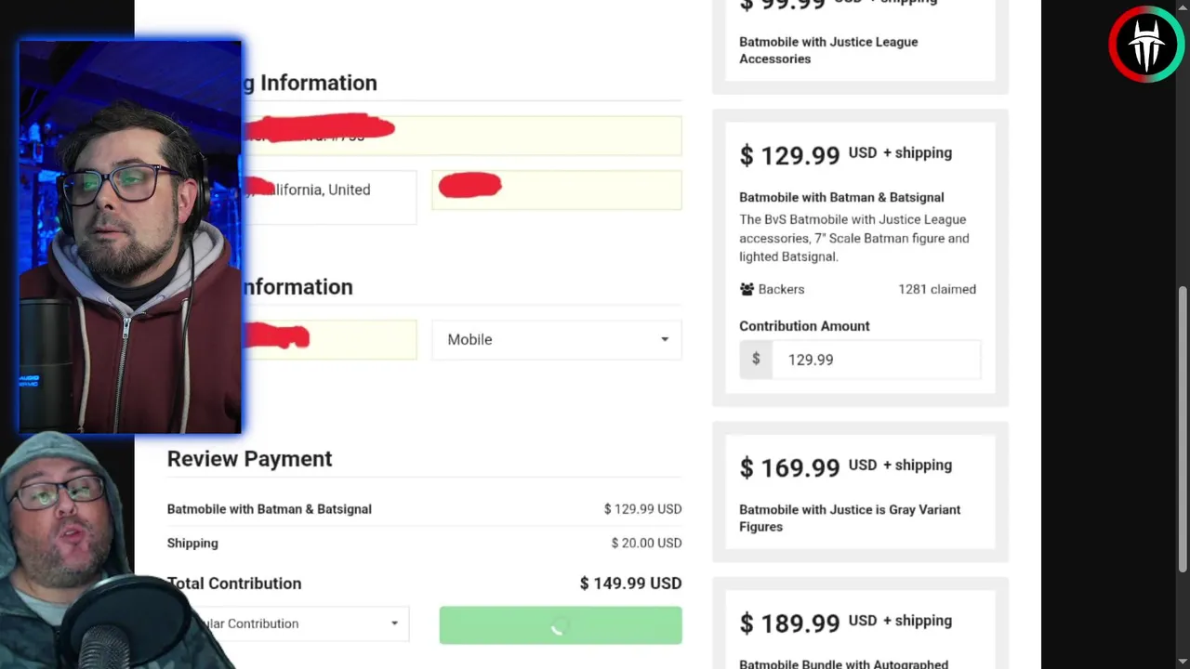Click the dollar sign beside contribution amount
The height and width of the screenshot is (669, 1190).
[x=756, y=360]
